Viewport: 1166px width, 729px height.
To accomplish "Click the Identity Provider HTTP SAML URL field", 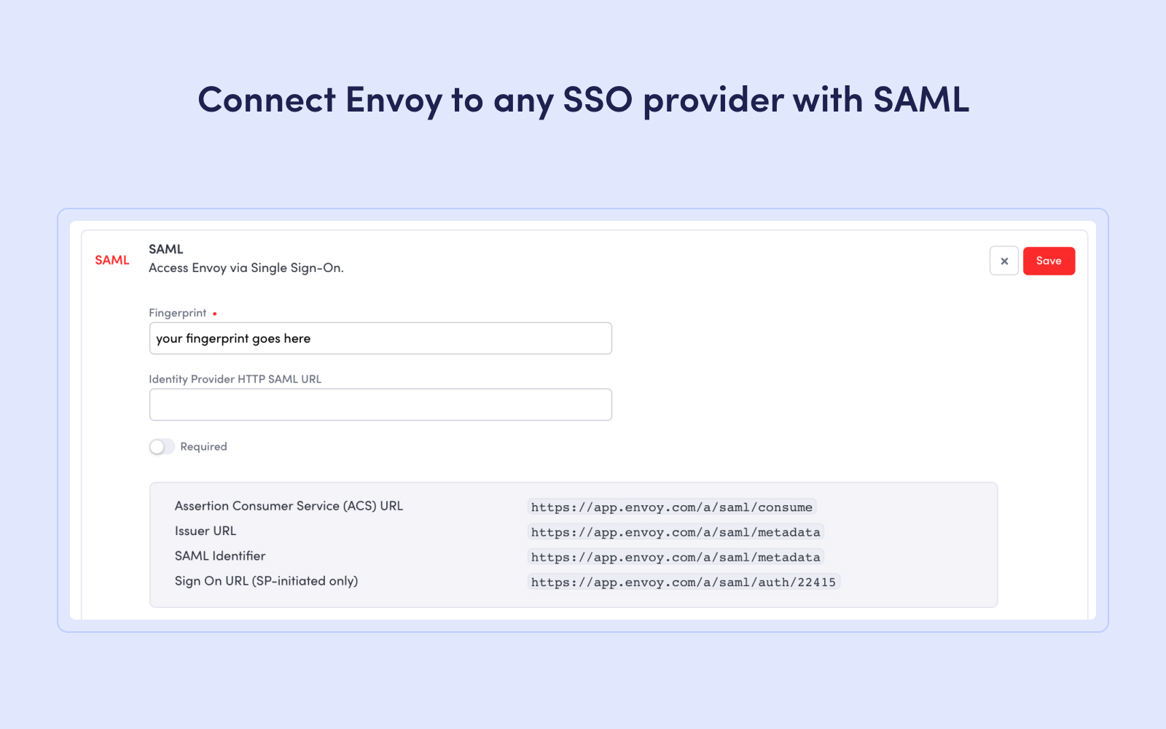I will click(x=380, y=404).
